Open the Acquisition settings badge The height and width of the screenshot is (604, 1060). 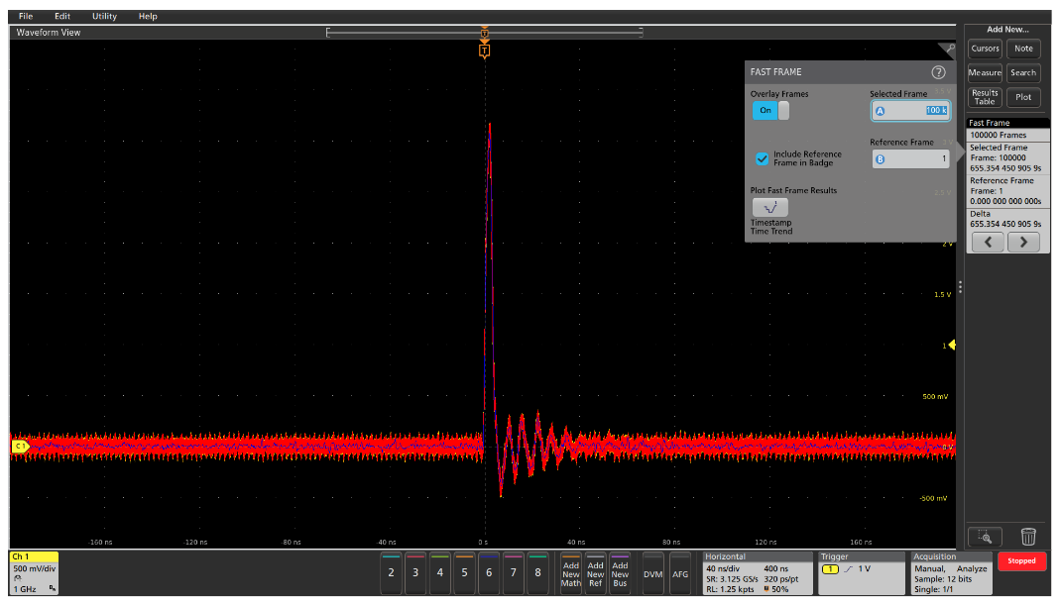[x=950, y=573]
